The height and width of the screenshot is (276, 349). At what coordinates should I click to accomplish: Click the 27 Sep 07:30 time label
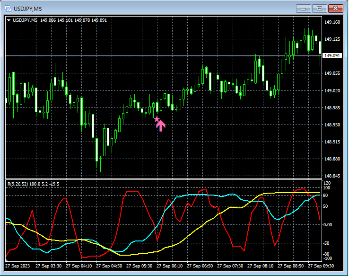230,266
